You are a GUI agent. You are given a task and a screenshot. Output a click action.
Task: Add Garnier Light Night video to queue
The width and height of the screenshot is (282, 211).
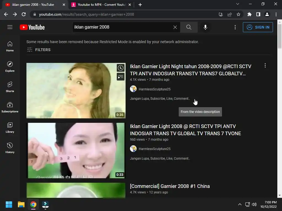tap(121, 77)
